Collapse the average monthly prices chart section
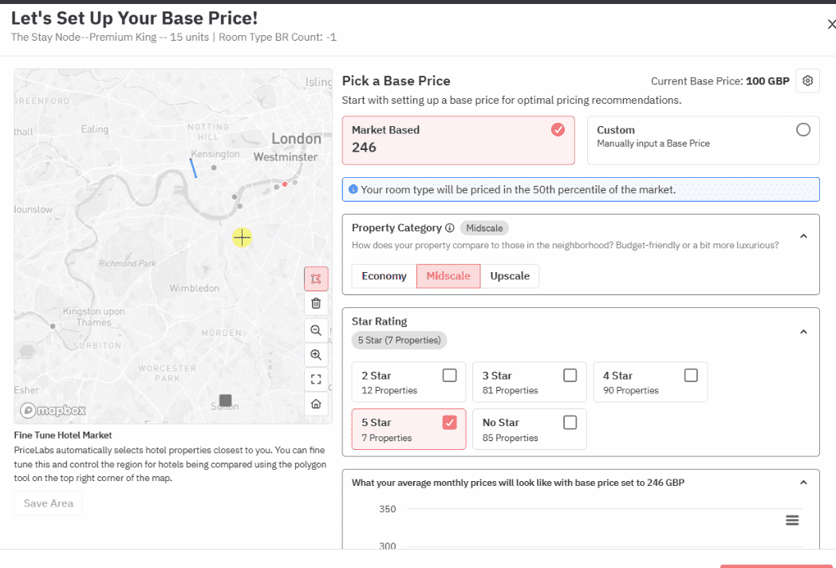This screenshot has height=568, width=836. 803,482
